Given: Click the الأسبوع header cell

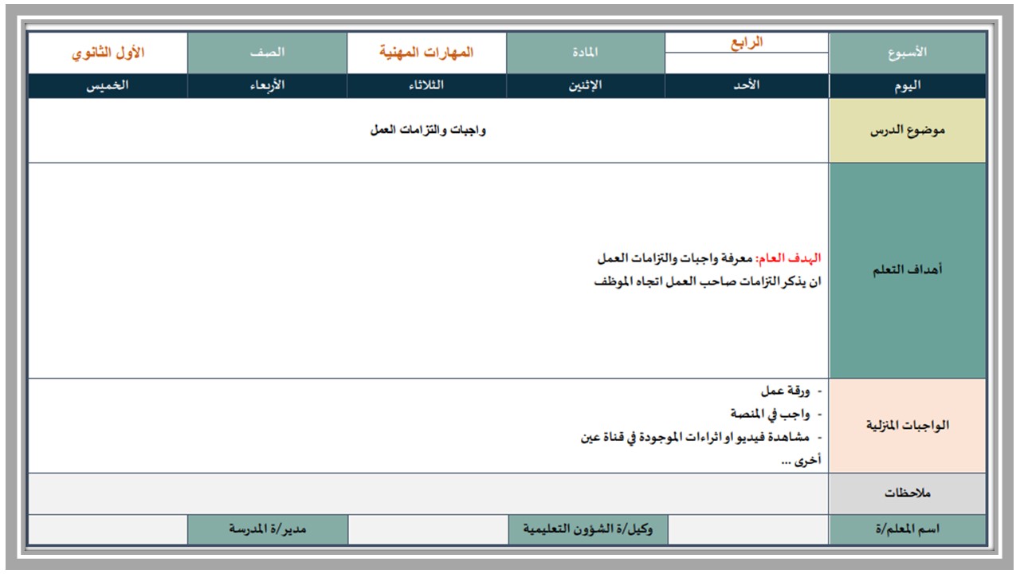Looking at the screenshot, I should pos(908,53).
